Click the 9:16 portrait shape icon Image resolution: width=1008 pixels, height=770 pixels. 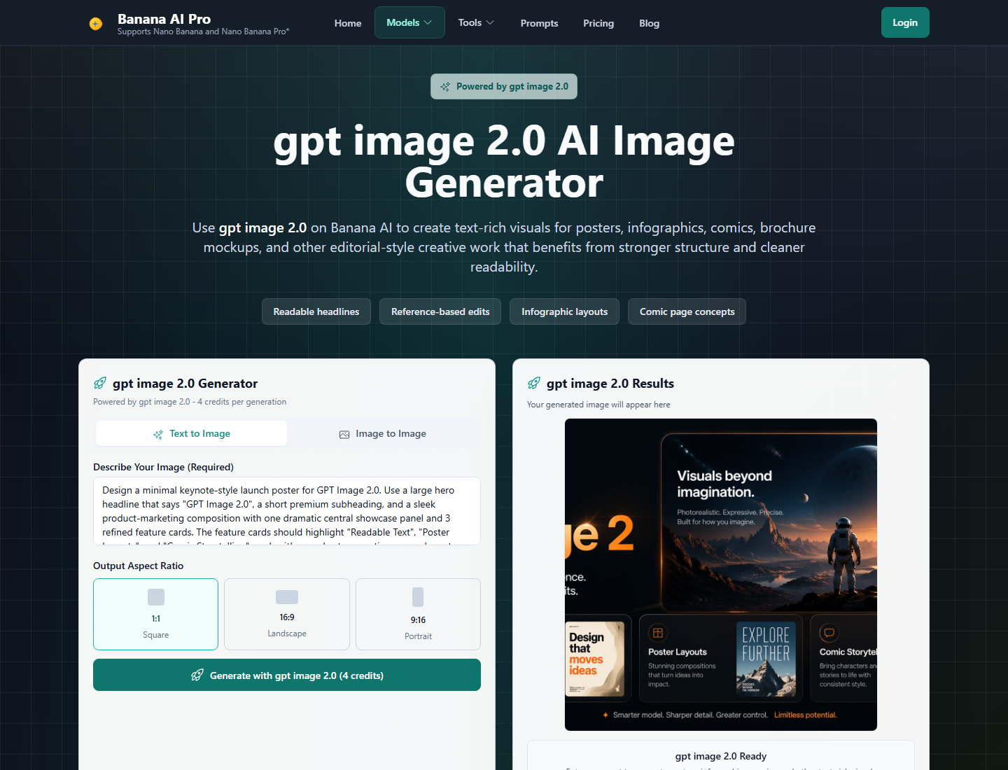[x=418, y=597]
